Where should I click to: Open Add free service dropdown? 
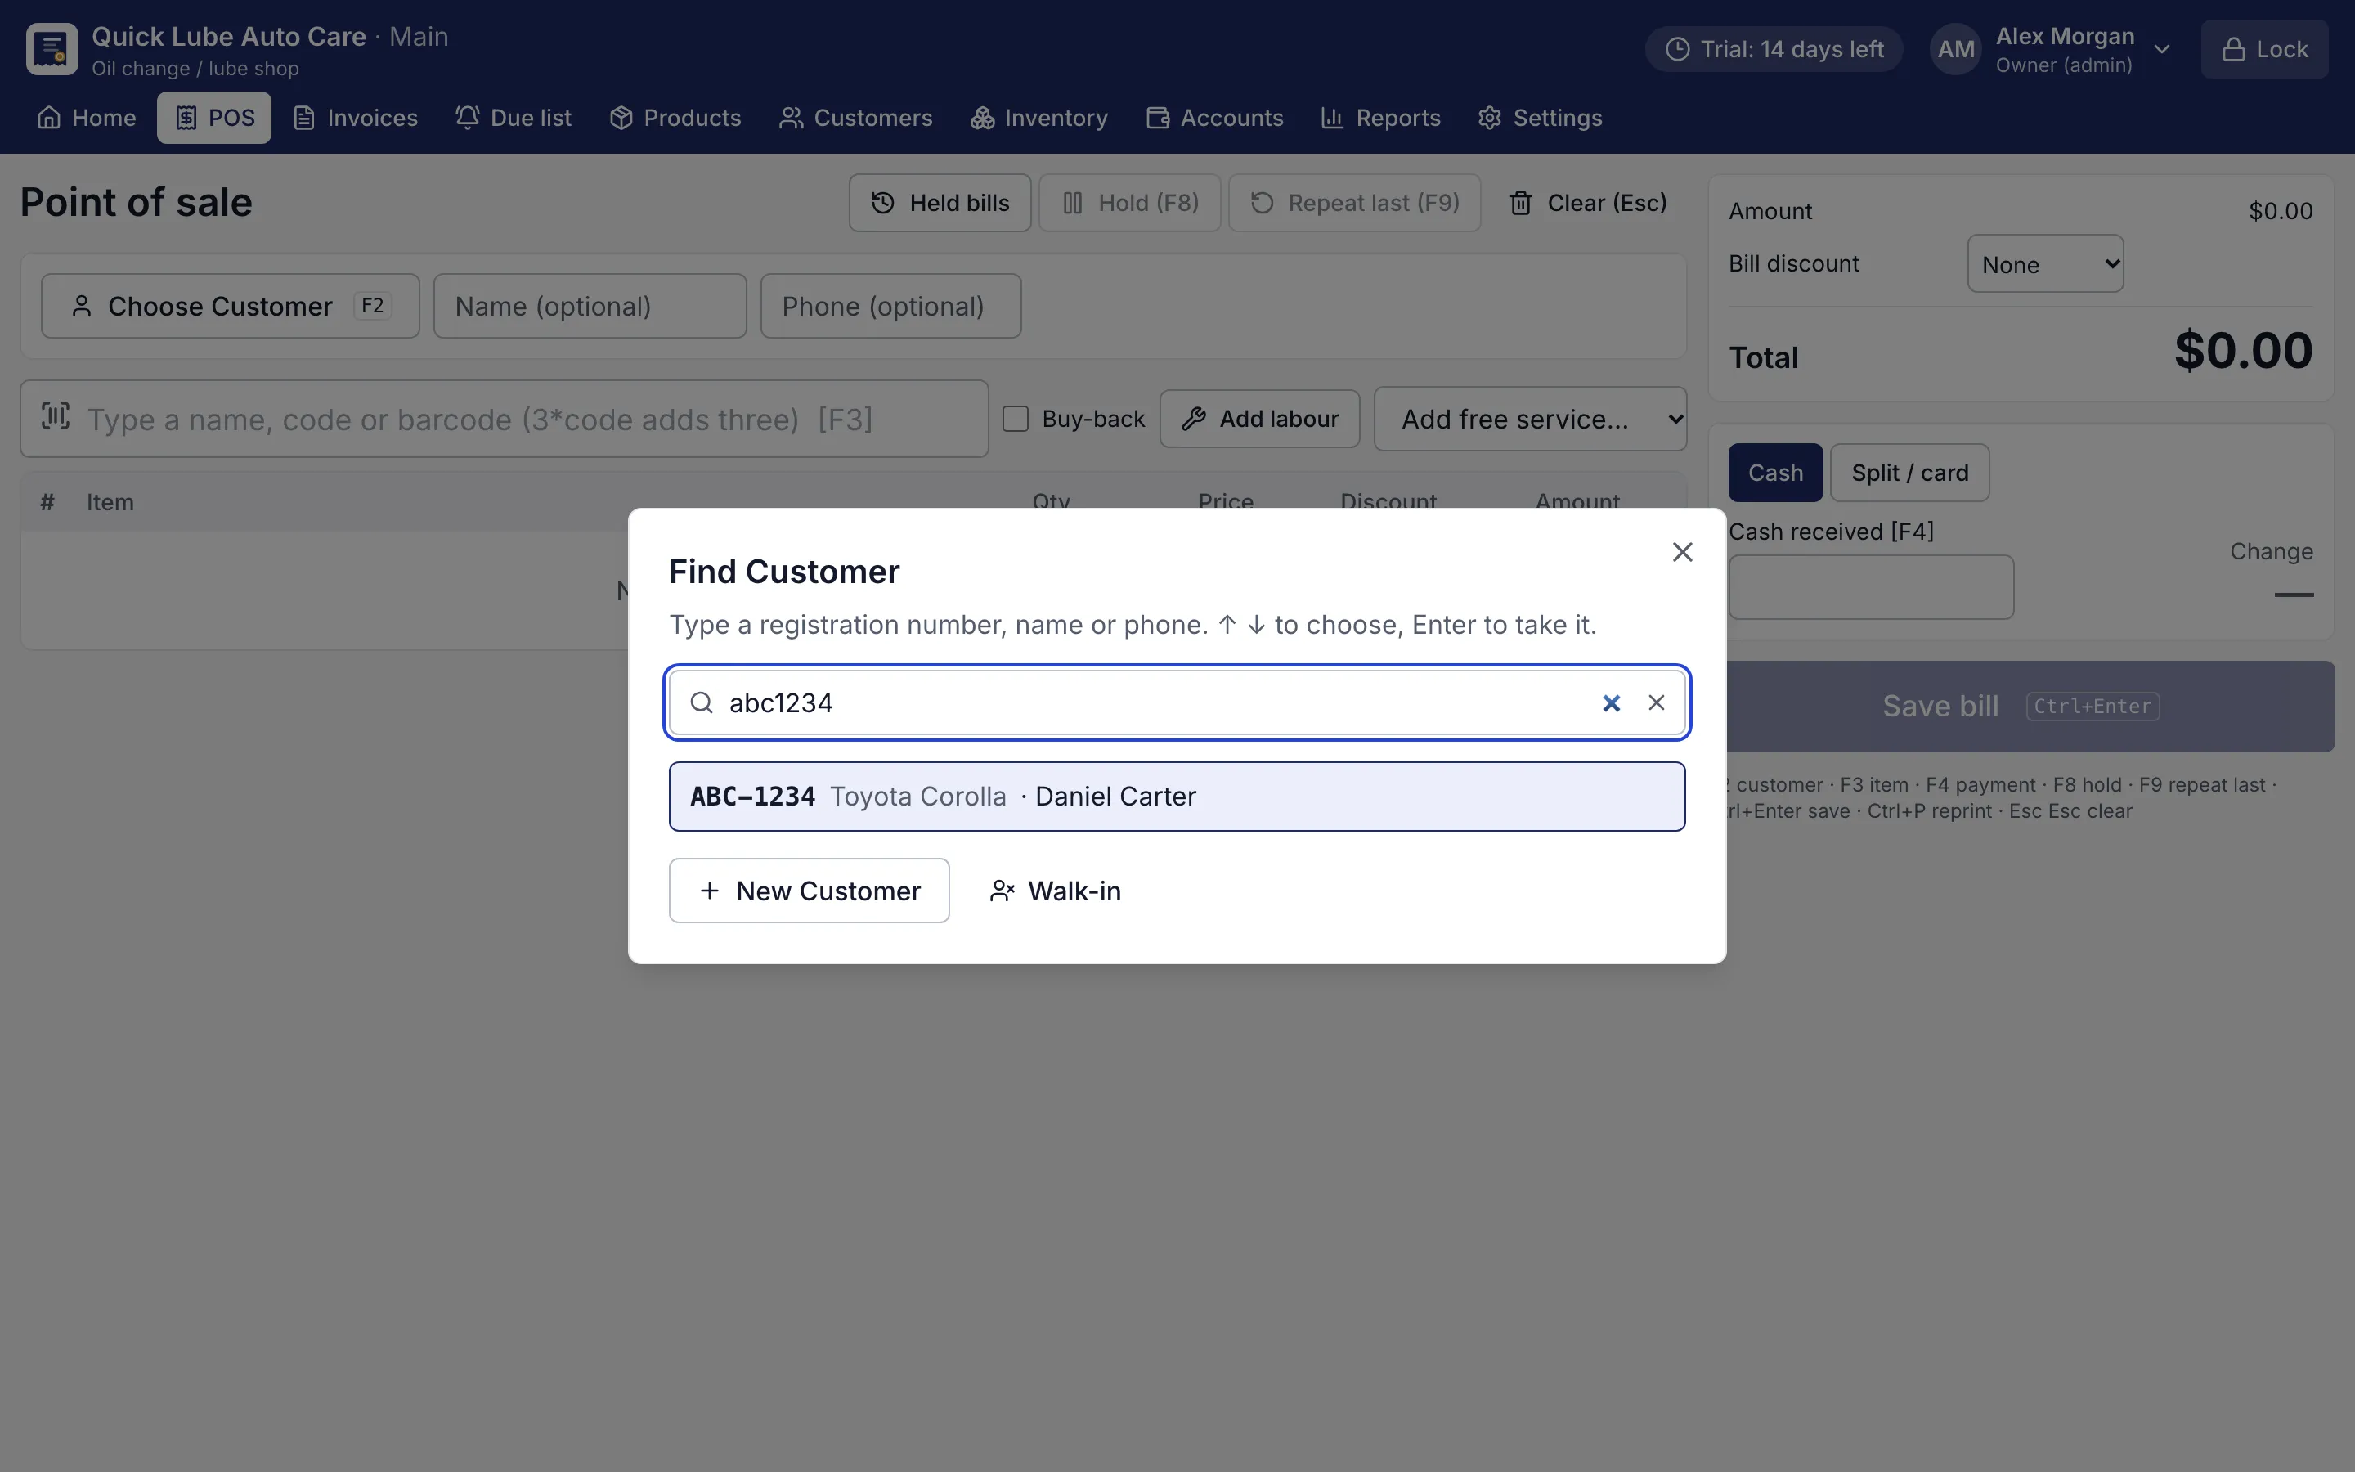tap(1530, 419)
